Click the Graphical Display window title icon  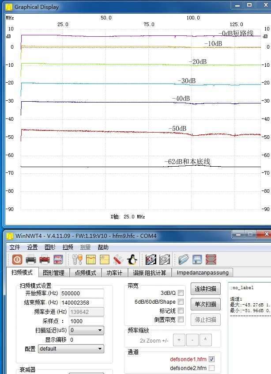point(9,7)
